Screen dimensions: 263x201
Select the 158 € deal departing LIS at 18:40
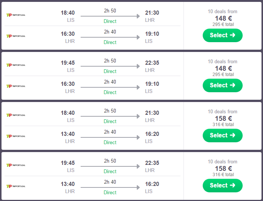(222, 136)
